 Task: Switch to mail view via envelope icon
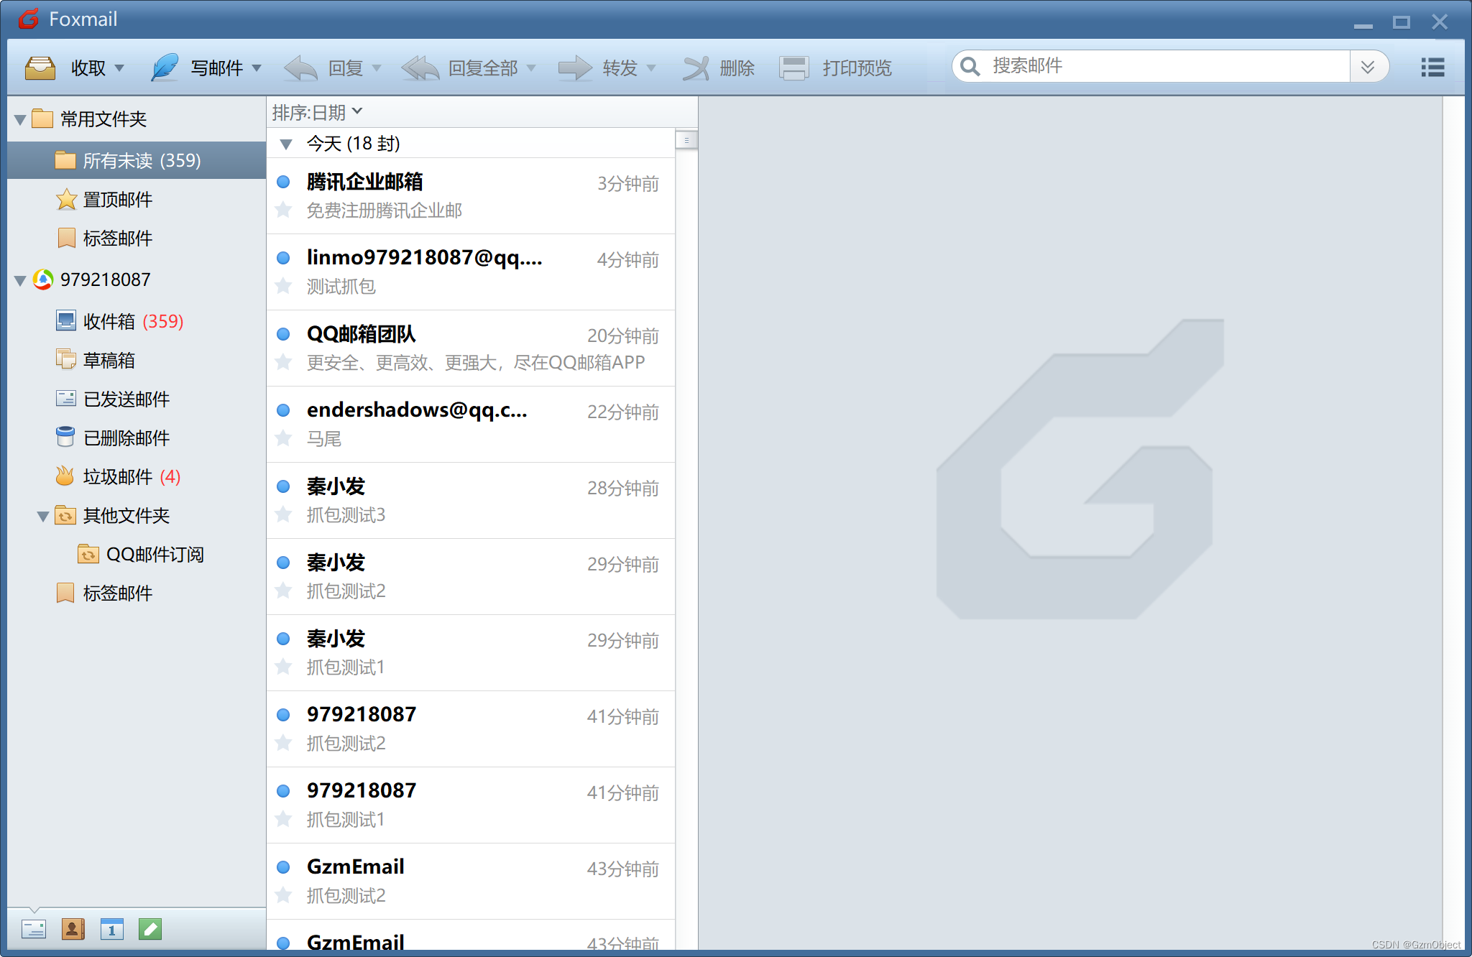(x=34, y=930)
